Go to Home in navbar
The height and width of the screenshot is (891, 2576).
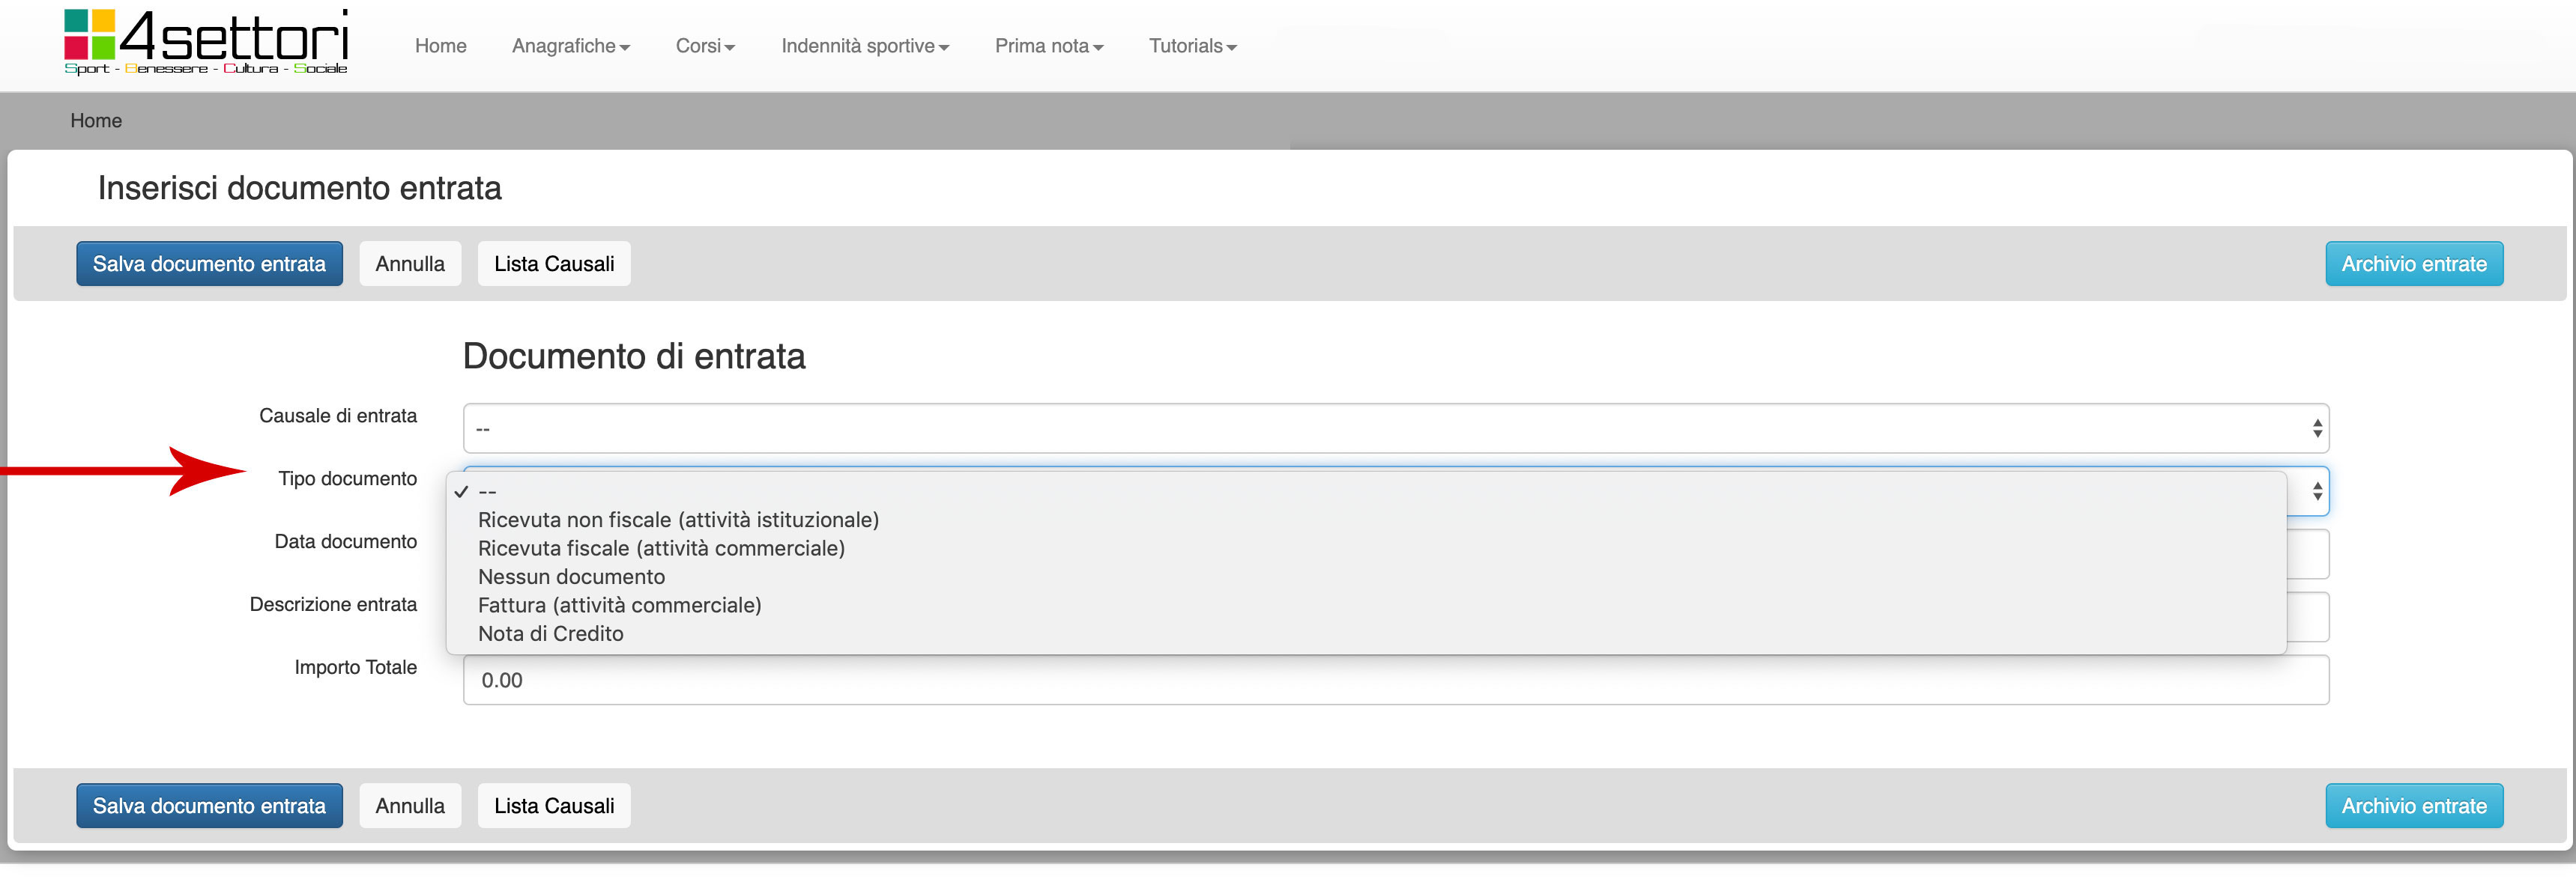coord(440,46)
